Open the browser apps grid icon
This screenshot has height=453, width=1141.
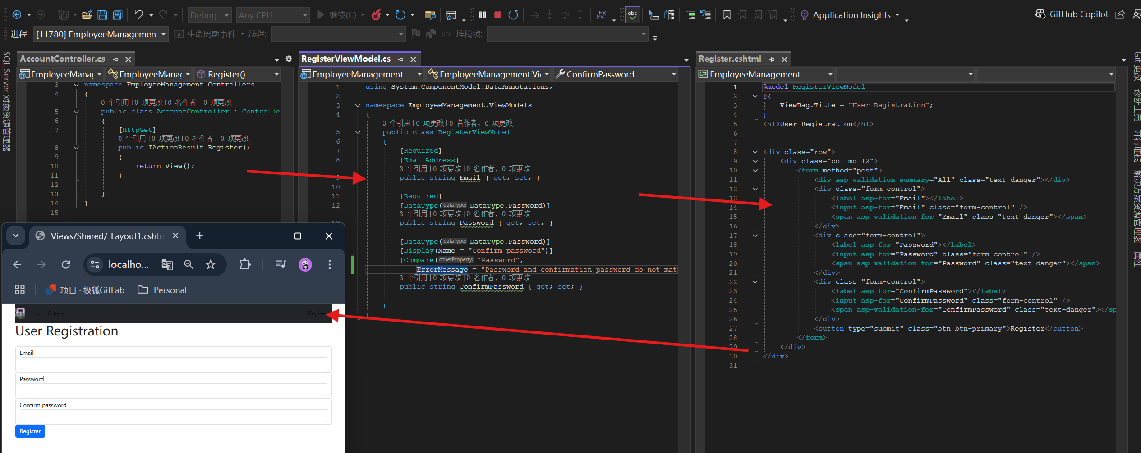[x=20, y=290]
